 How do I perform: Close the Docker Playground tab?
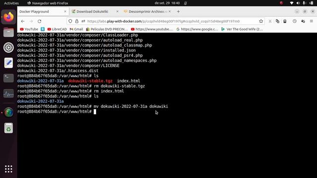tap(65, 11)
